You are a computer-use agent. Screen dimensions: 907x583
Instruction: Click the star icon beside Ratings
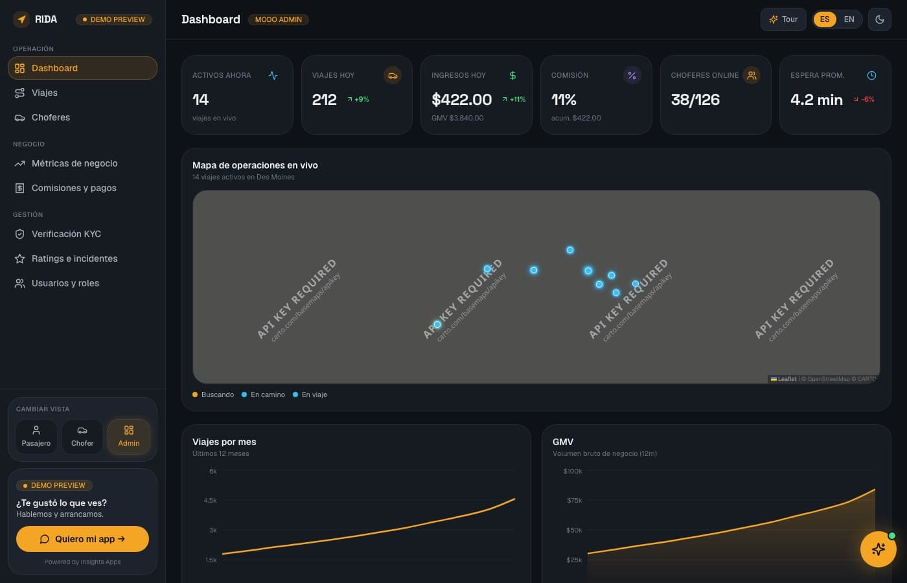point(19,258)
